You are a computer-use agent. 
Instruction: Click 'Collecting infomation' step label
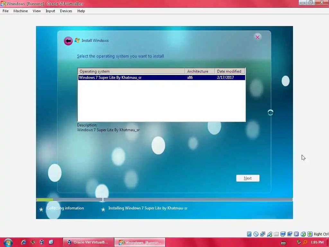point(65,208)
